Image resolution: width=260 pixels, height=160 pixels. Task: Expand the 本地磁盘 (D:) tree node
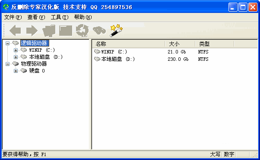coord(16,57)
